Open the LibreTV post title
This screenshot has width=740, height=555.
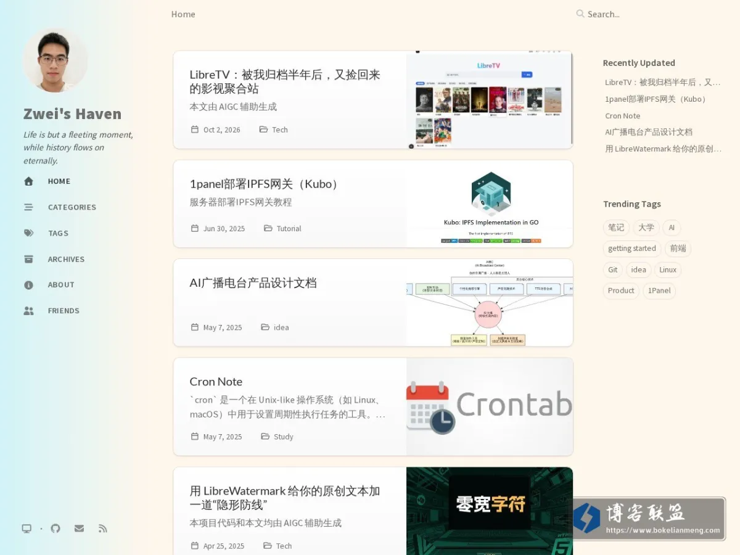click(x=285, y=81)
